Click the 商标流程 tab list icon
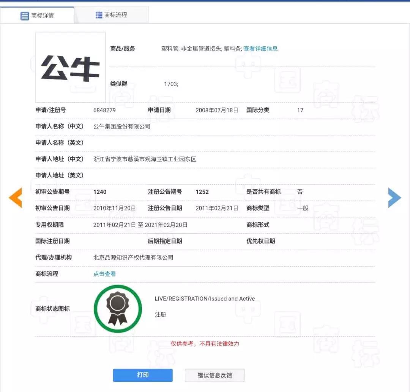Image resolution: width=410 pixels, height=392 pixels. coord(99,15)
